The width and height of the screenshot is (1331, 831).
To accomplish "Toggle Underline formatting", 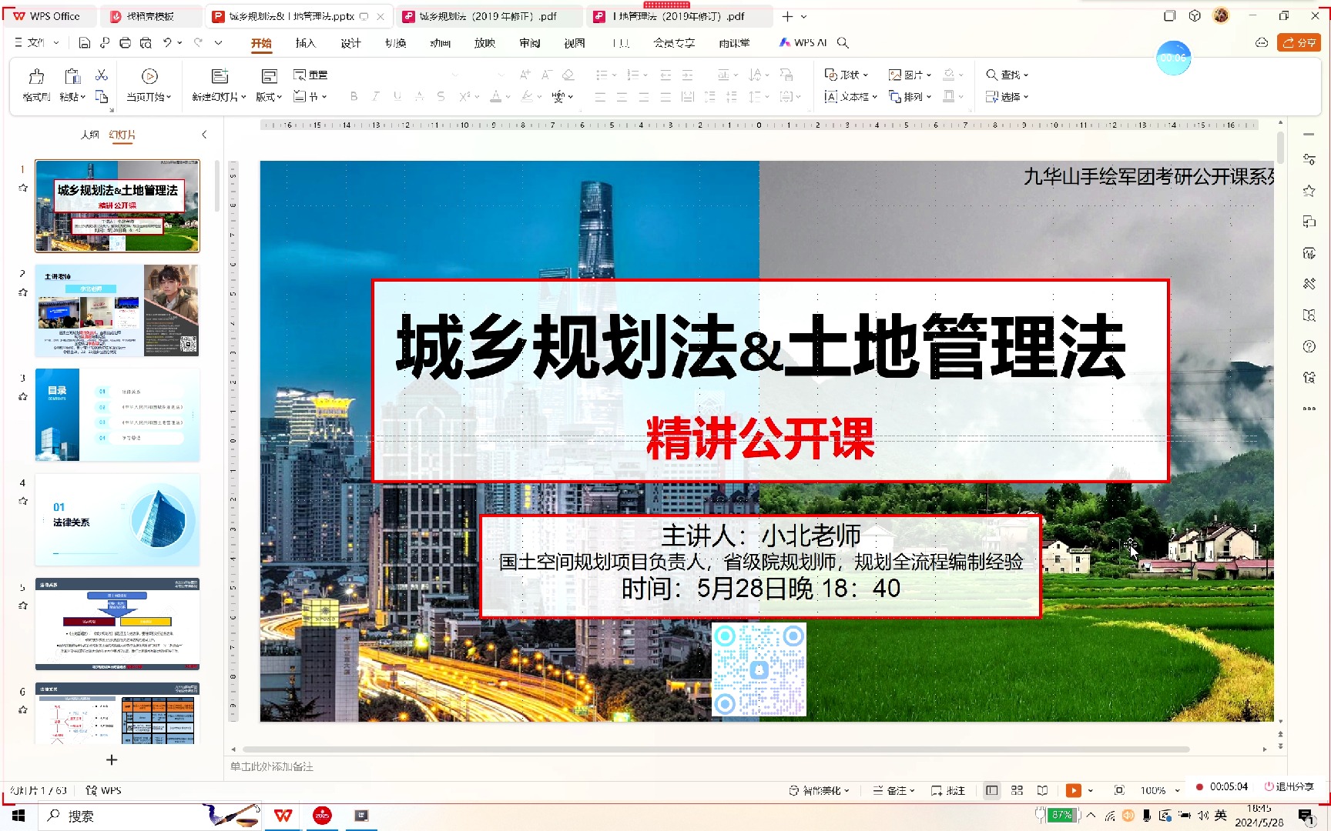I will point(397,96).
